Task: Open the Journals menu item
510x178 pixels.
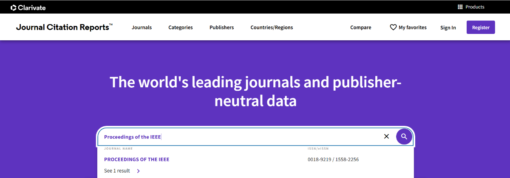Action: pyautogui.click(x=142, y=28)
